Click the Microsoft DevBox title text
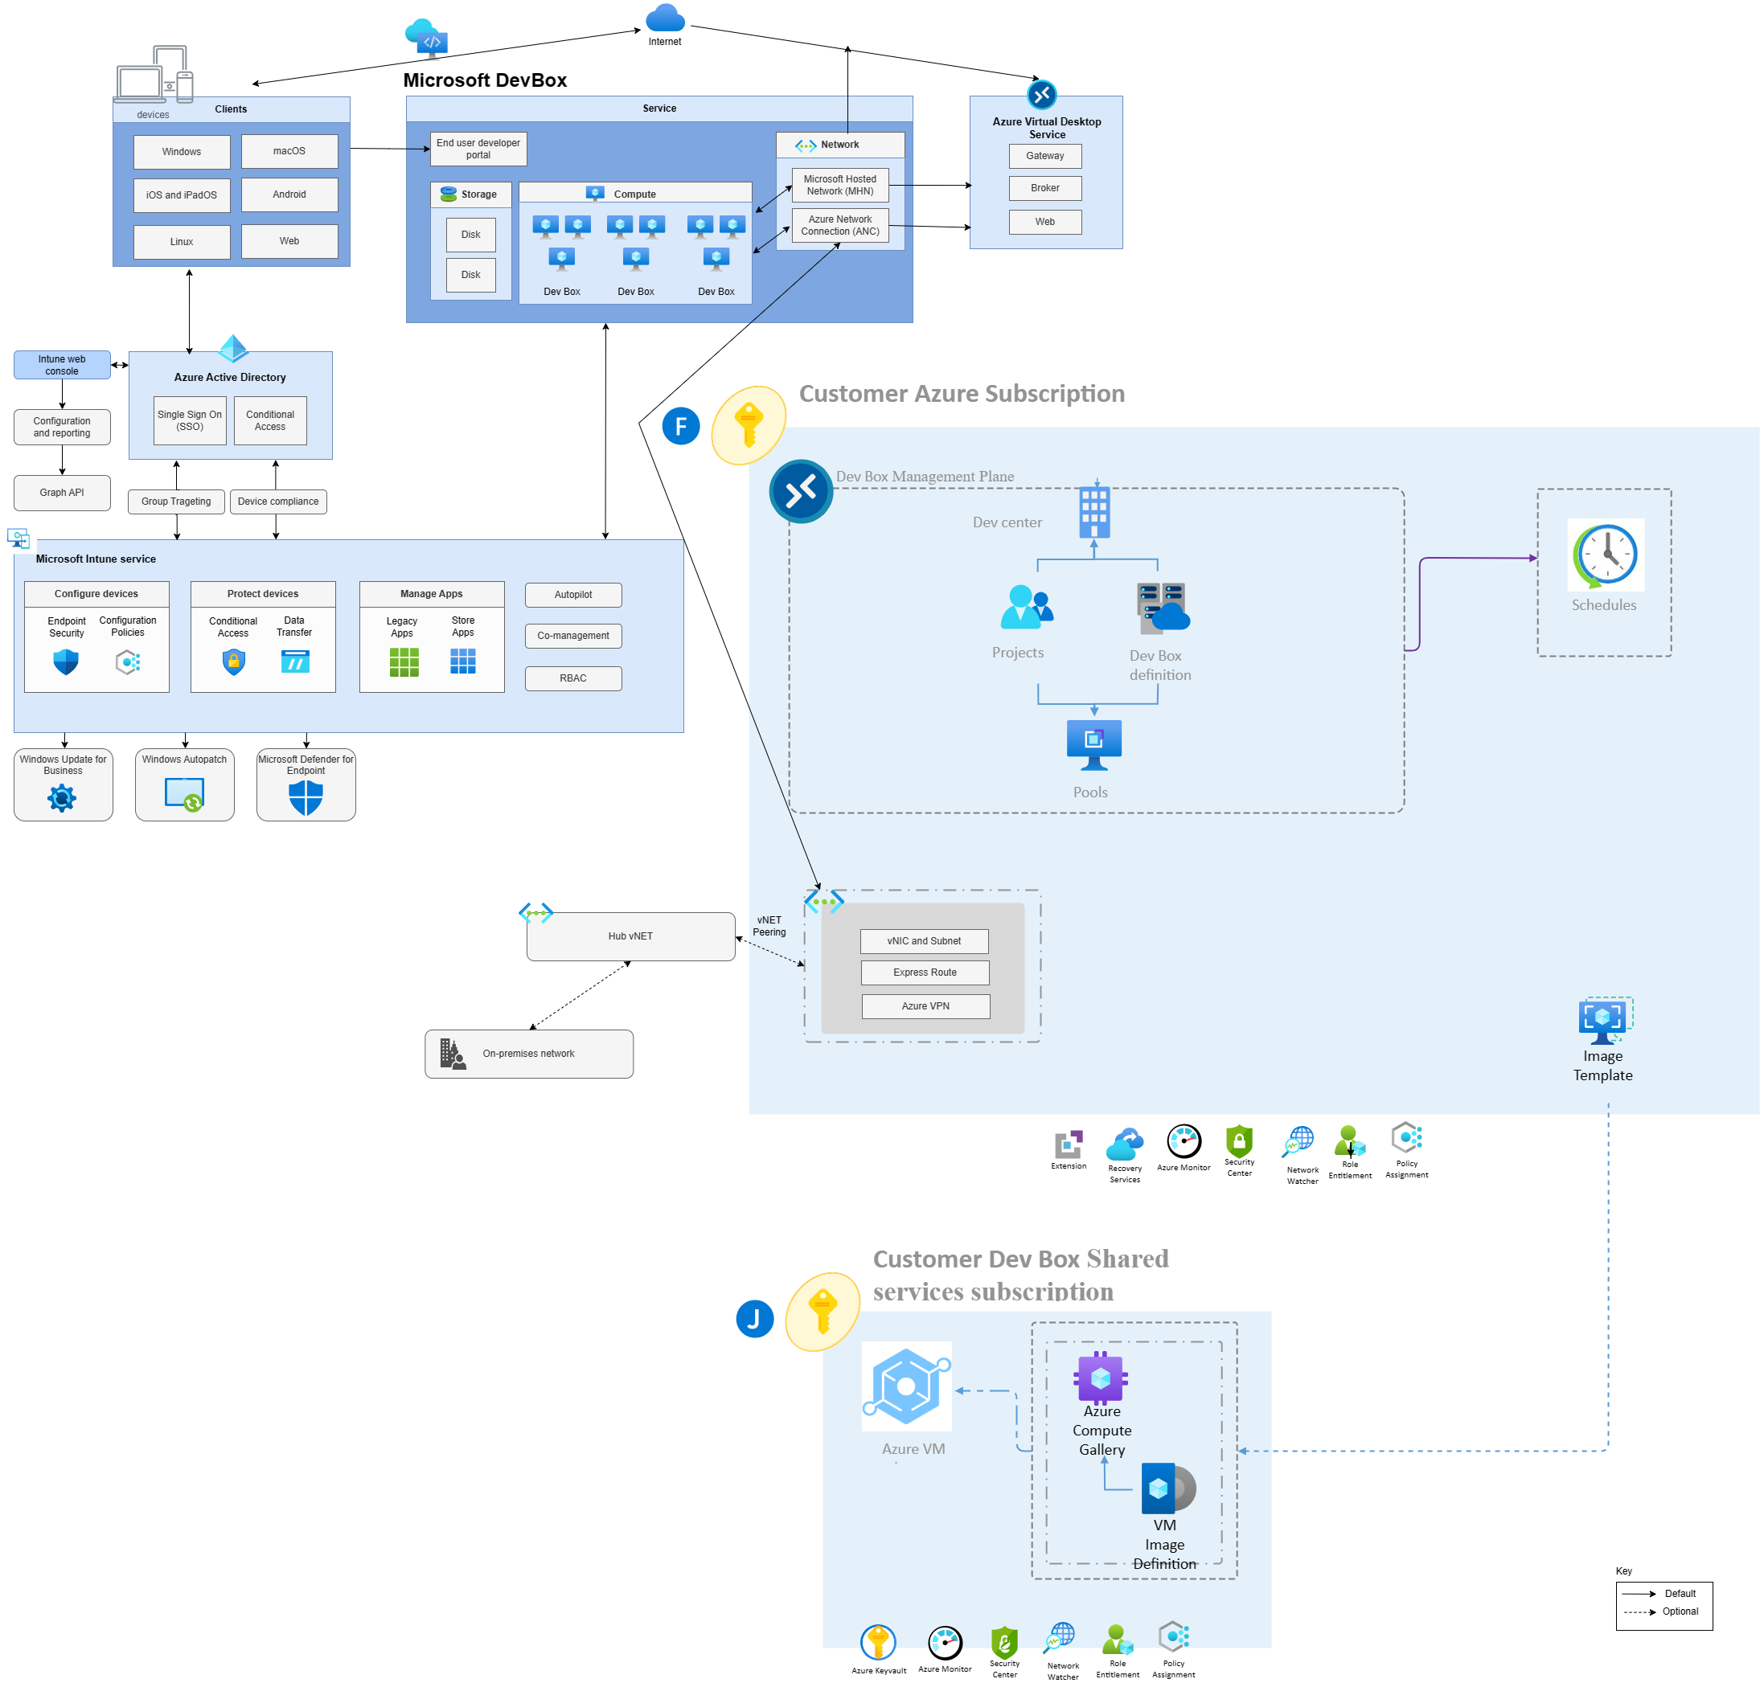 [x=485, y=80]
